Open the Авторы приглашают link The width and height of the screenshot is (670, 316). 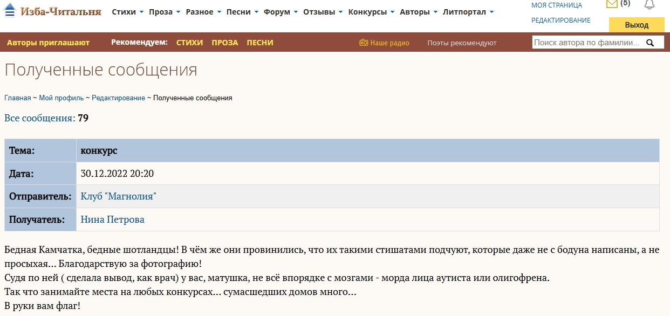point(49,43)
